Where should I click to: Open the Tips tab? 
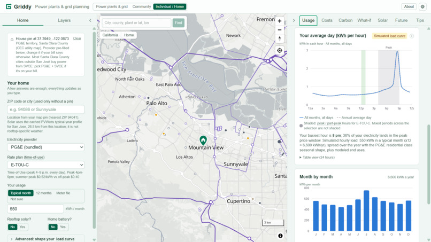pos(420,20)
